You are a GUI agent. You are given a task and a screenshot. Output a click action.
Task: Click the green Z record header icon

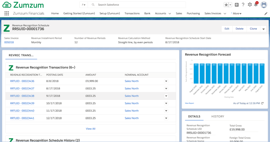click(x=7, y=28)
